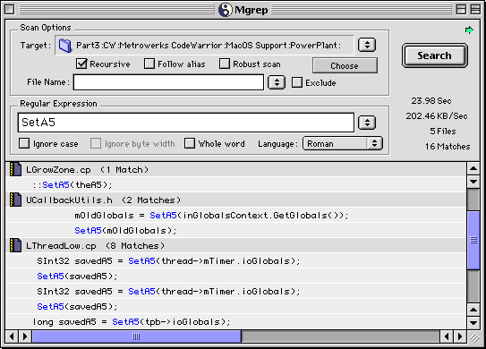Viewport: 486px width, 349px height.
Task: Click the 202.46 KB/Sec speed text
Action: point(437,116)
